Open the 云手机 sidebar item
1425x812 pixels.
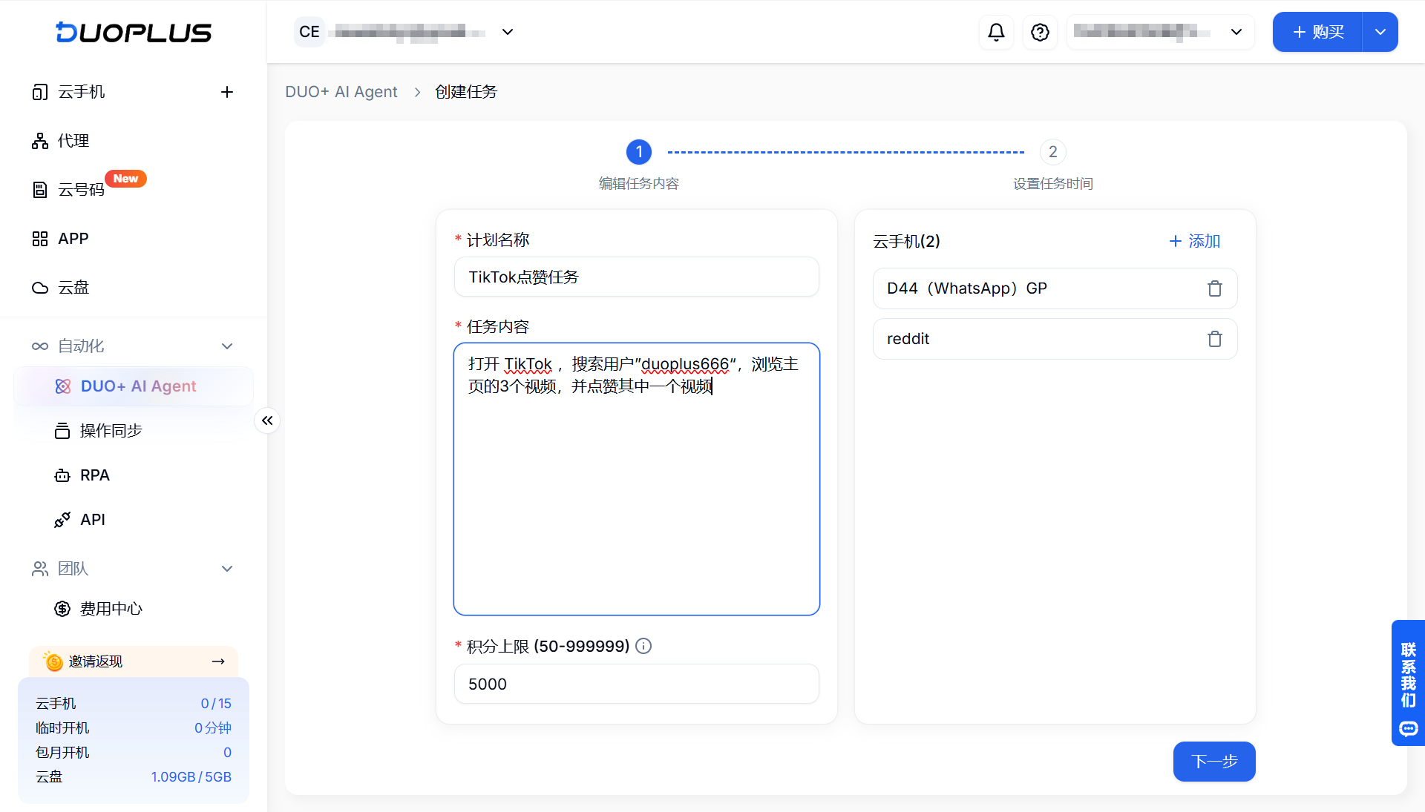pyautogui.click(x=82, y=92)
